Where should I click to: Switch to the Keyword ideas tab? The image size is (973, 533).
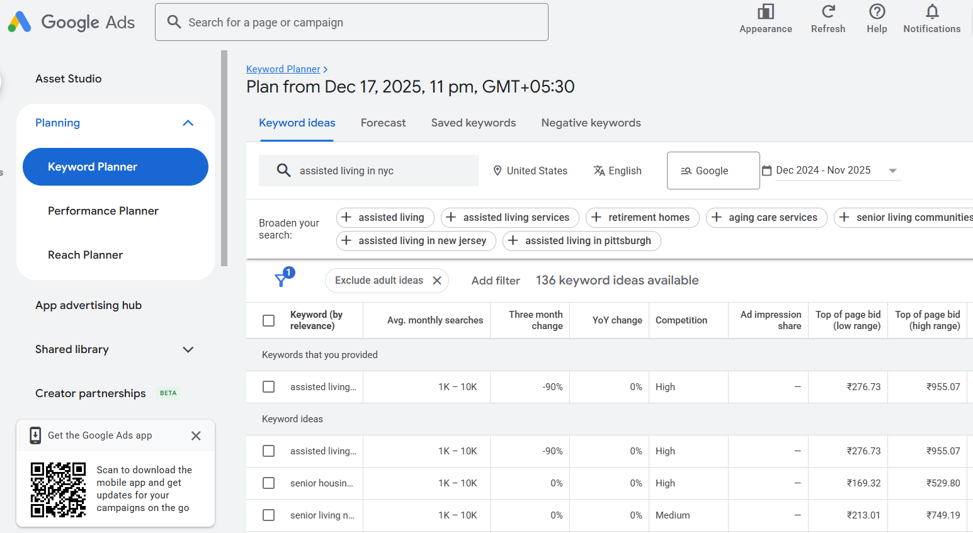[297, 123]
